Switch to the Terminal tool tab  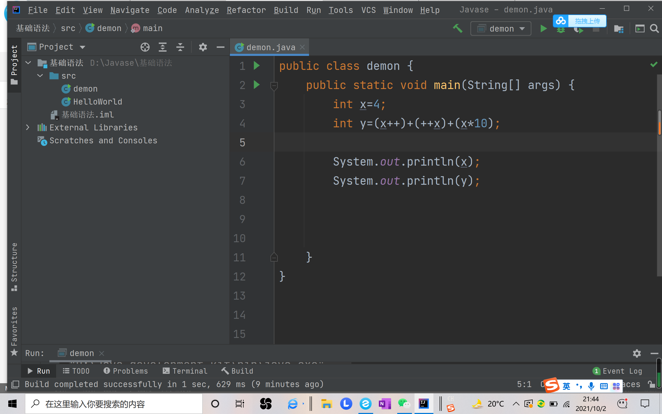(x=185, y=371)
